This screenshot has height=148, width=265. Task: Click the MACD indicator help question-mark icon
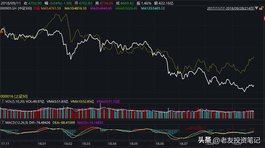[2, 122]
